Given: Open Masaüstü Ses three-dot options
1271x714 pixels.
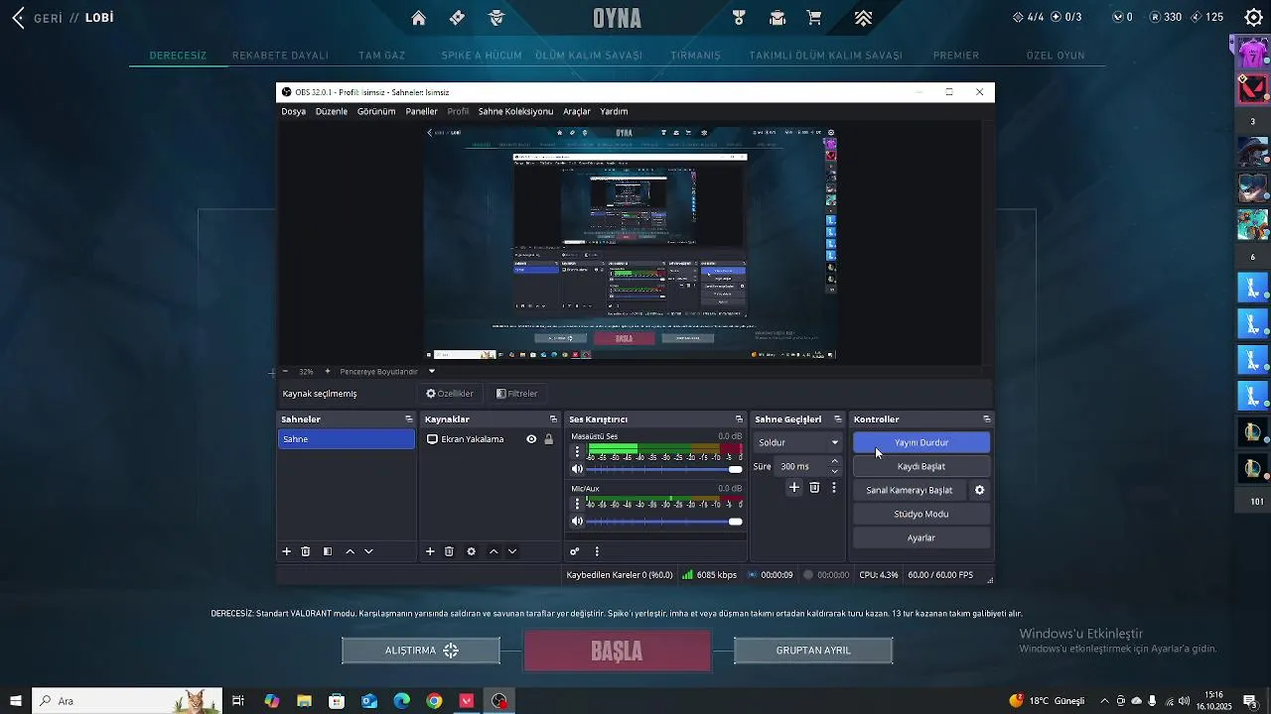Looking at the screenshot, I should pyautogui.click(x=577, y=451).
